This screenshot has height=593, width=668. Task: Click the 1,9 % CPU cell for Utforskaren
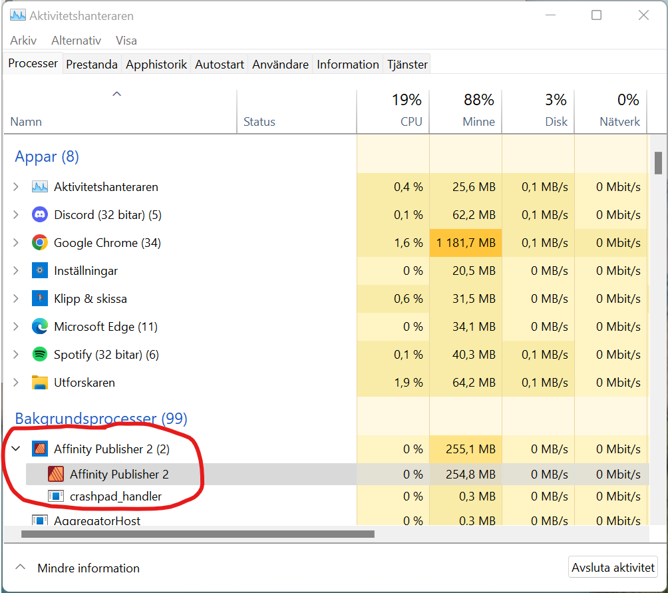[x=393, y=383]
